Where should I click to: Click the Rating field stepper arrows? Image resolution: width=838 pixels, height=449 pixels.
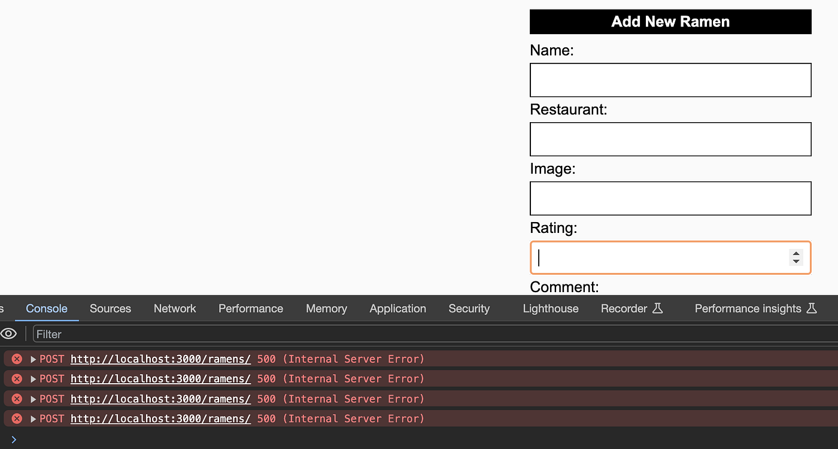(x=796, y=257)
